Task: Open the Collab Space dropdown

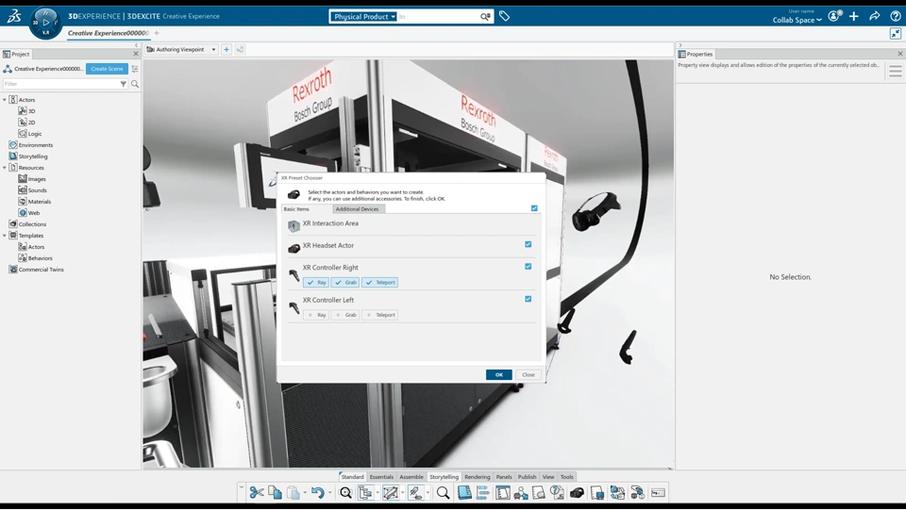Action: click(797, 20)
